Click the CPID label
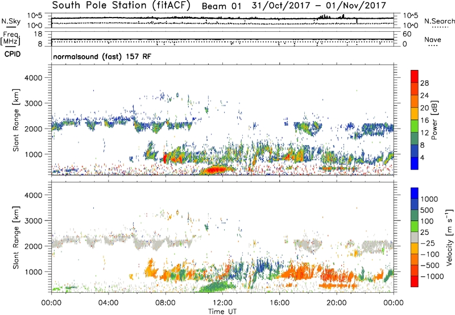 click(x=13, y=54)
